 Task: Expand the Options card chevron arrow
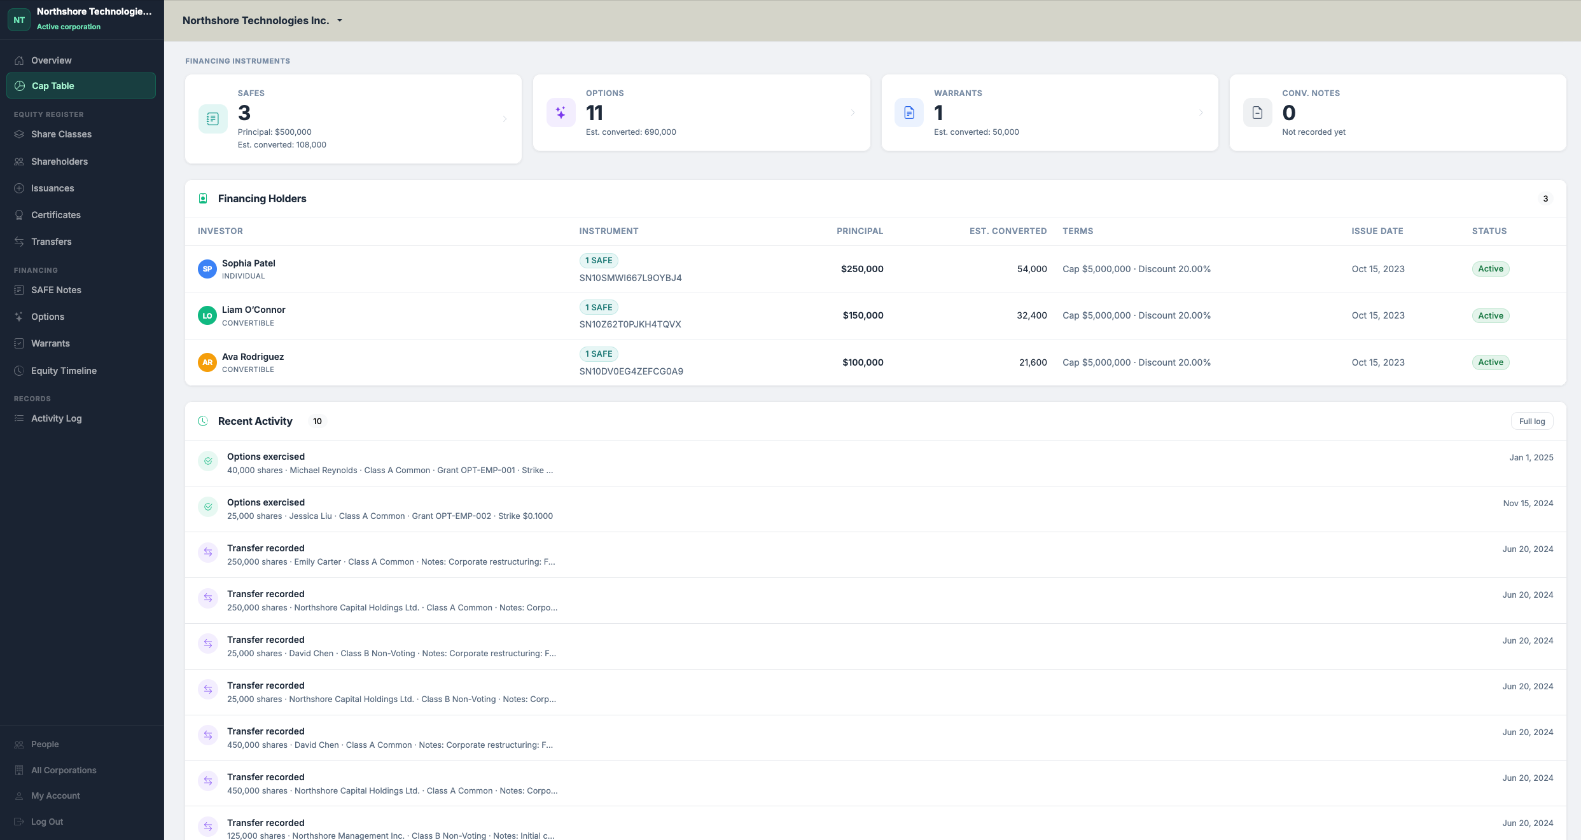pyautogui.click(x=853, y=113)
